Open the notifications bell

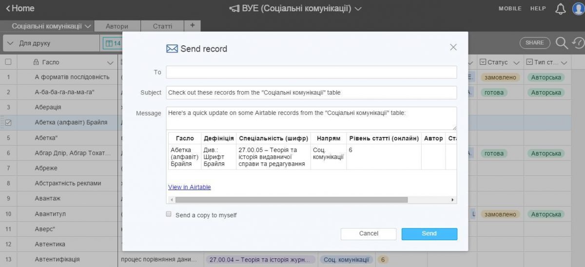[x=561, y=9]
